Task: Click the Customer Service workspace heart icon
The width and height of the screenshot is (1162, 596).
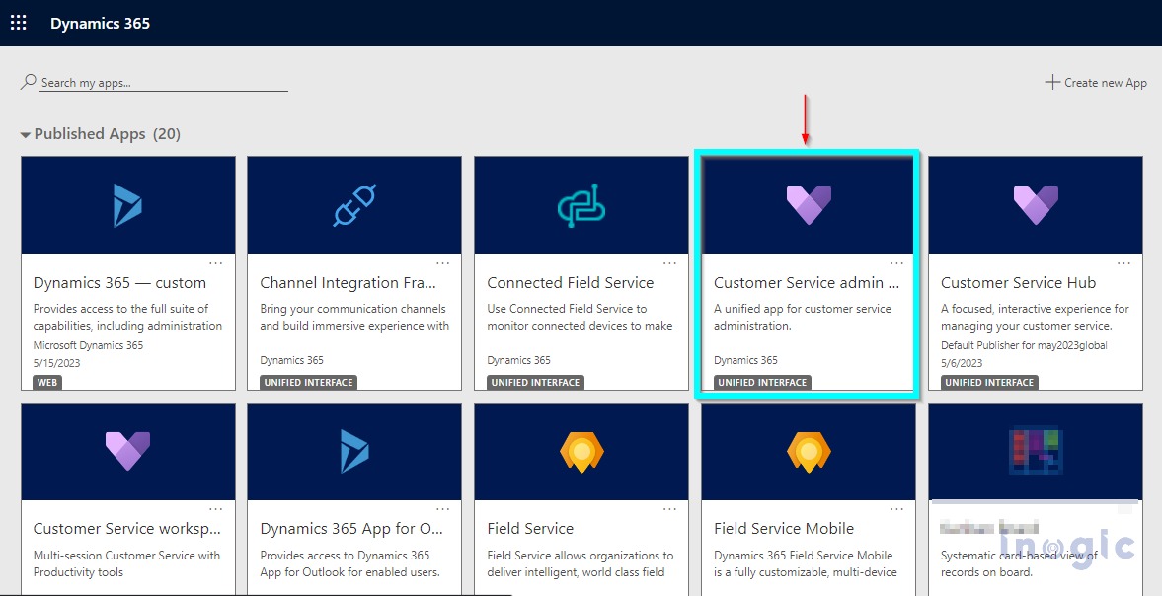Action: (127, 451)
